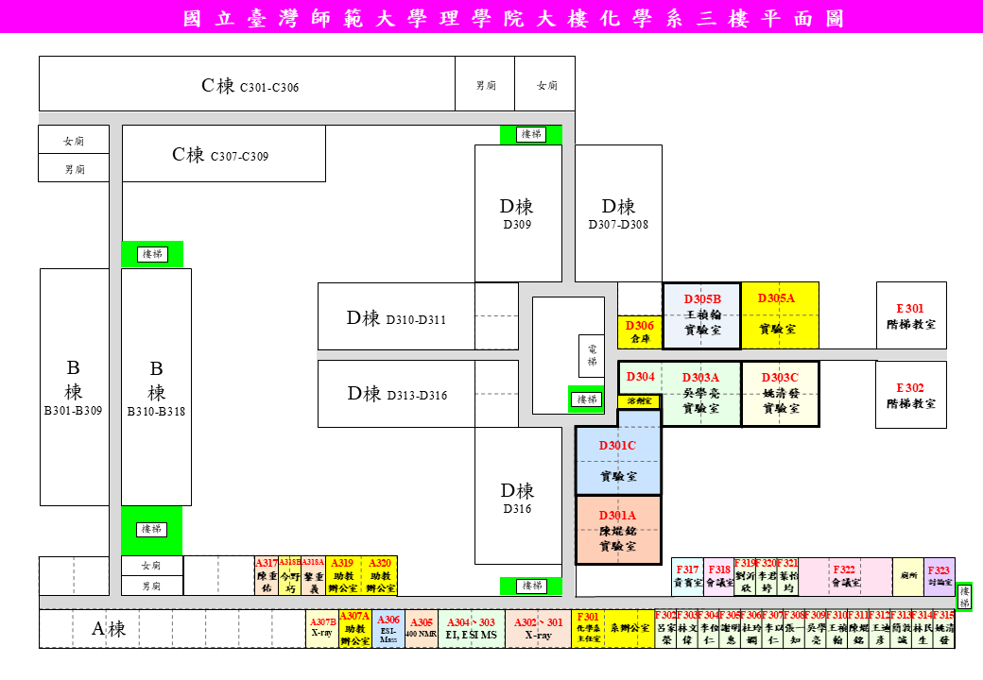The image size is (983, 680).
Task: Select the F320 李君婷 room
Action: click(x=767, y=576)
